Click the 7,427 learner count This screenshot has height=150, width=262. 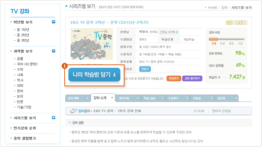(x=237, y=77)
